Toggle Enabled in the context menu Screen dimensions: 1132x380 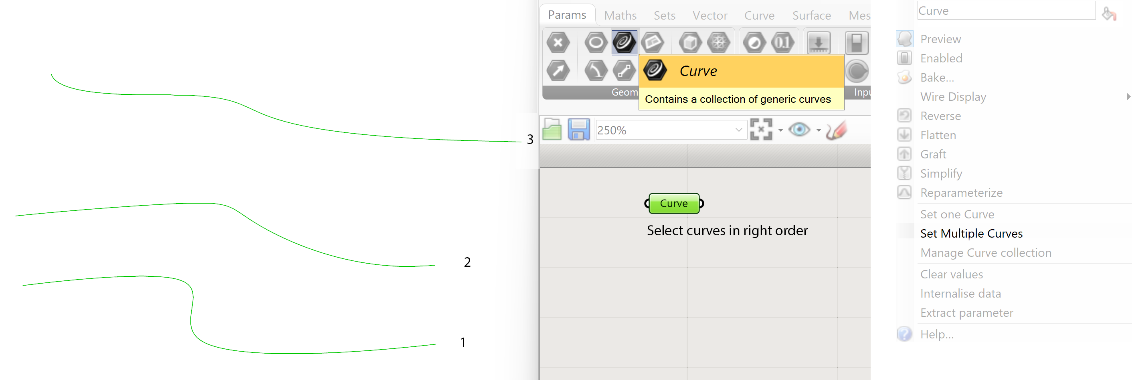pos(941,58)
